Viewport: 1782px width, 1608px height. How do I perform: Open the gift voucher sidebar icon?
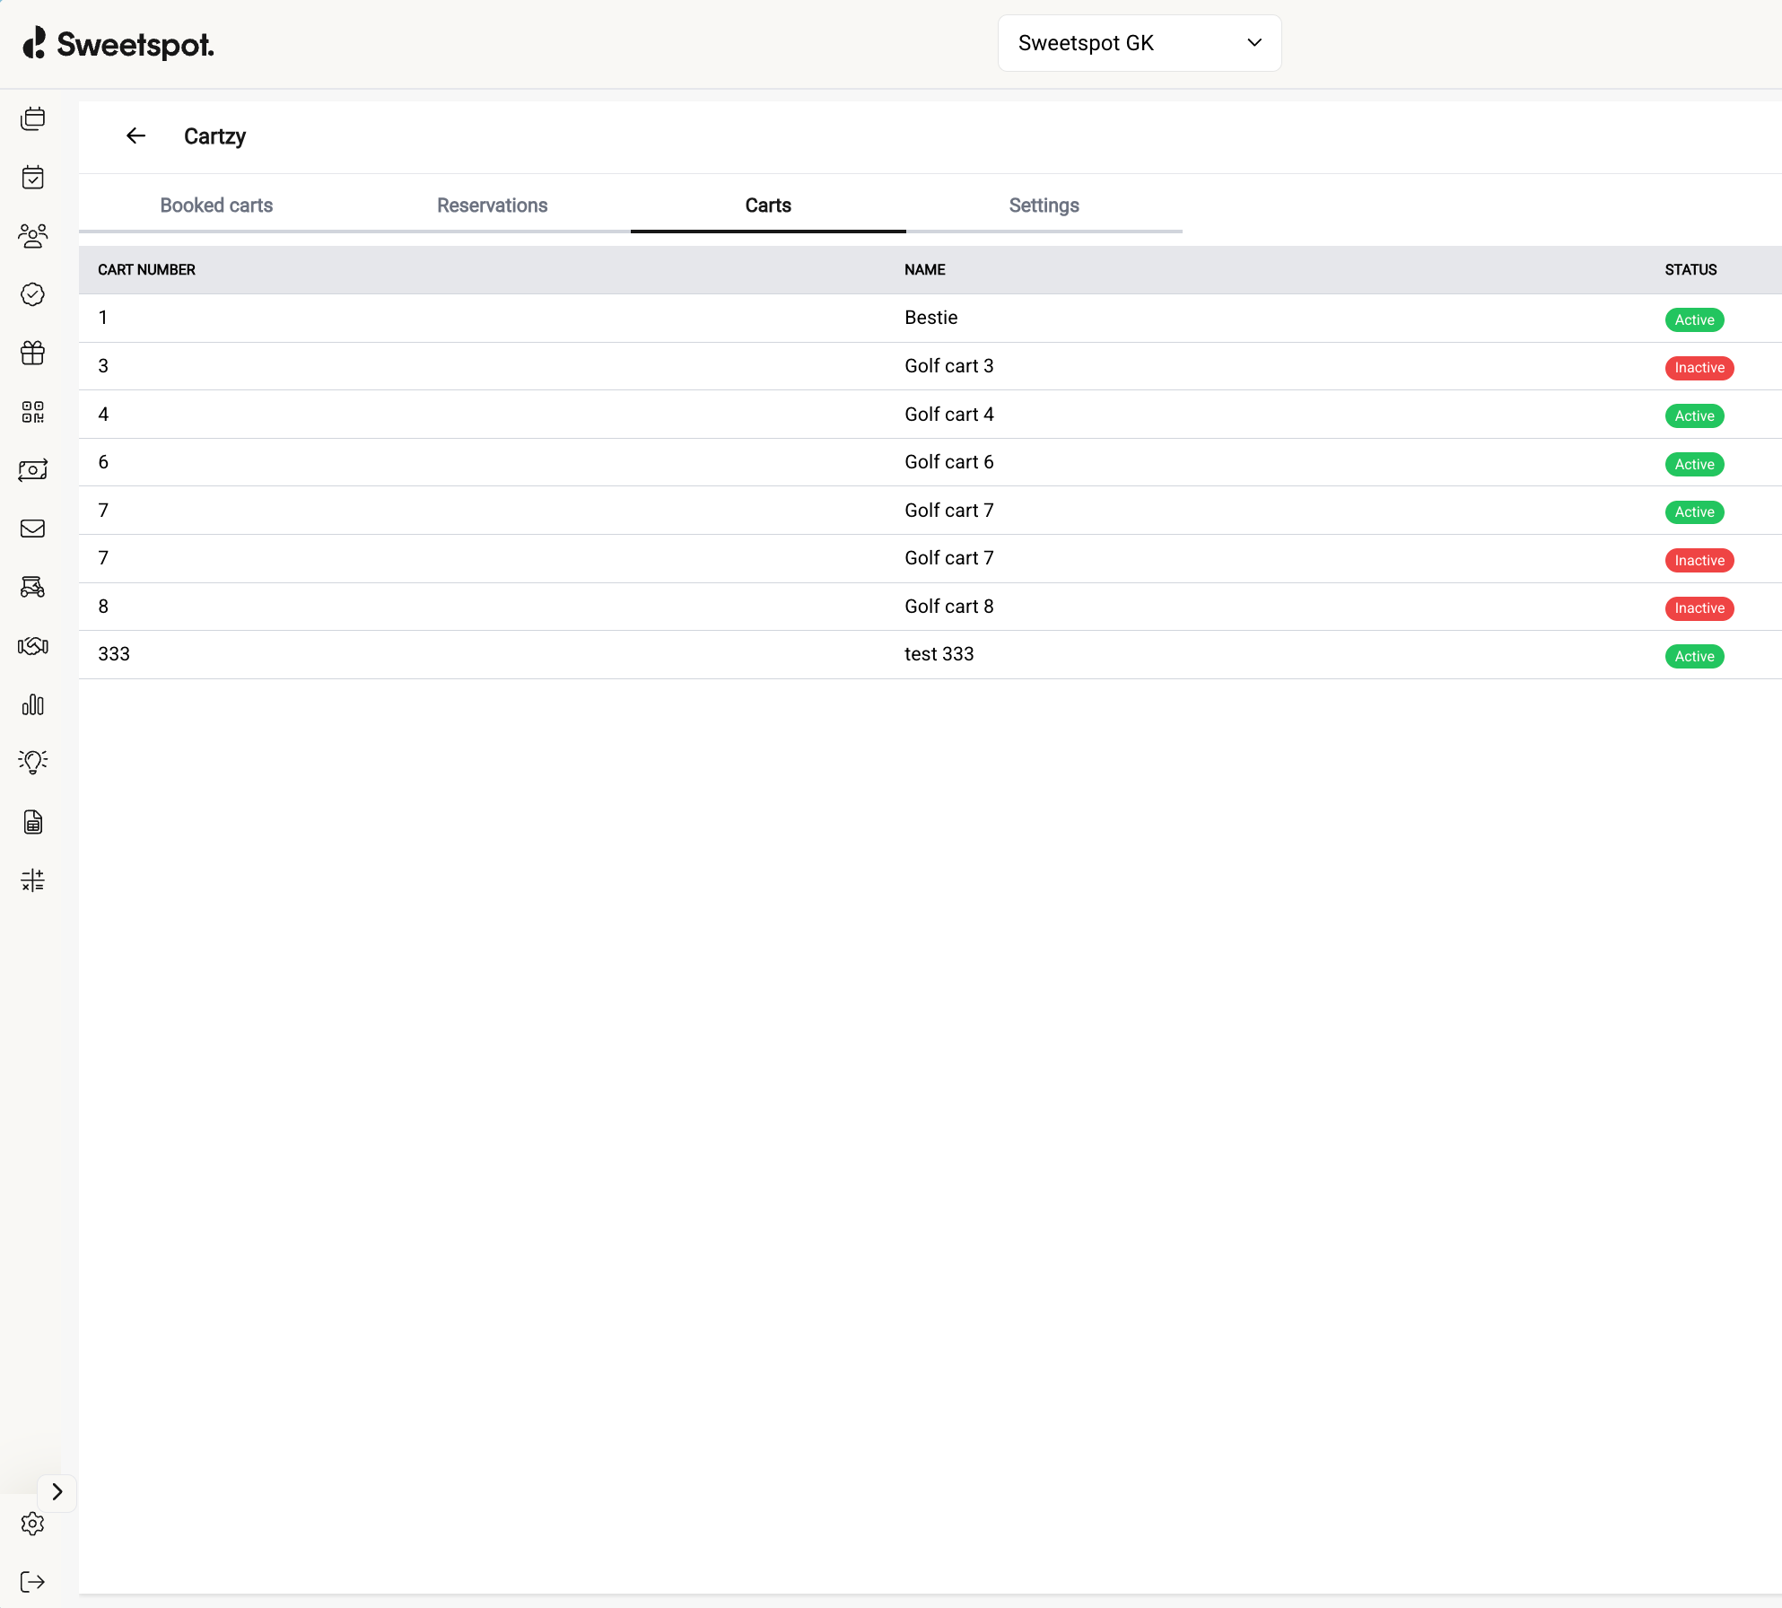coord(32,353)
